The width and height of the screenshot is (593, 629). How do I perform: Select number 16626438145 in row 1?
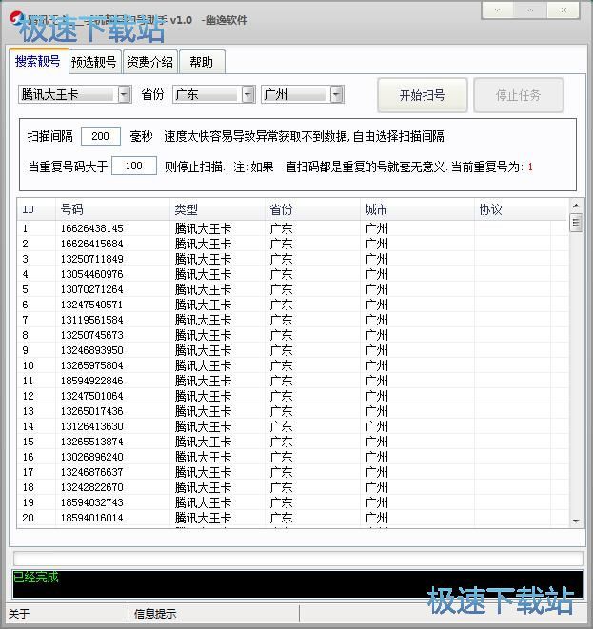coord(92,228)
